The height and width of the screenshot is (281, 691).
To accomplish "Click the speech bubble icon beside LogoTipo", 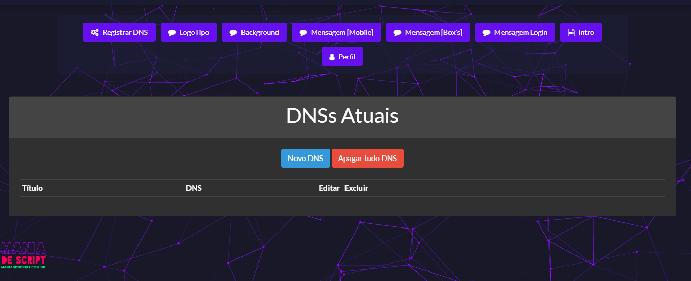I will click(172, 32).
